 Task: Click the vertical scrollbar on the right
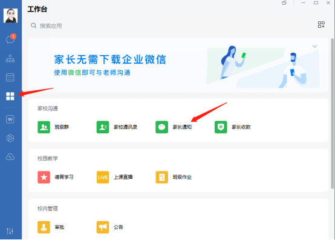[332, 113]
